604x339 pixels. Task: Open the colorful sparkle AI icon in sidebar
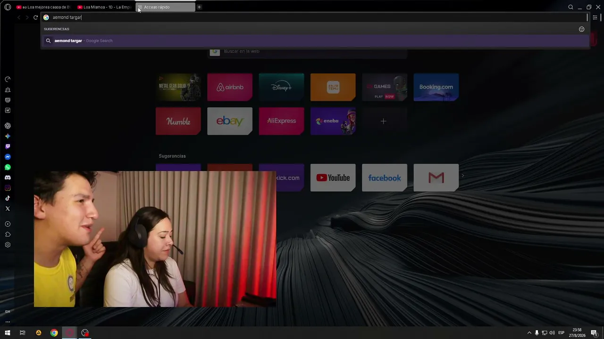pyautogui.click(x=8, y=136)
